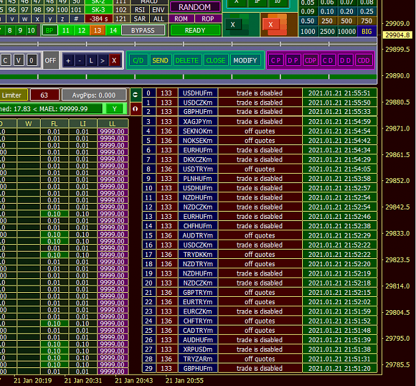Click the 121 number button
416x386 pixels.
(x=121, y=19)
